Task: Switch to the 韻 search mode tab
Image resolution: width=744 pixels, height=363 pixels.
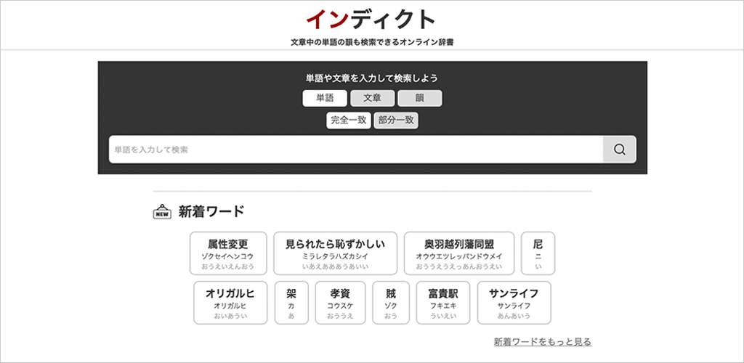Action: [x=419, y=99]
